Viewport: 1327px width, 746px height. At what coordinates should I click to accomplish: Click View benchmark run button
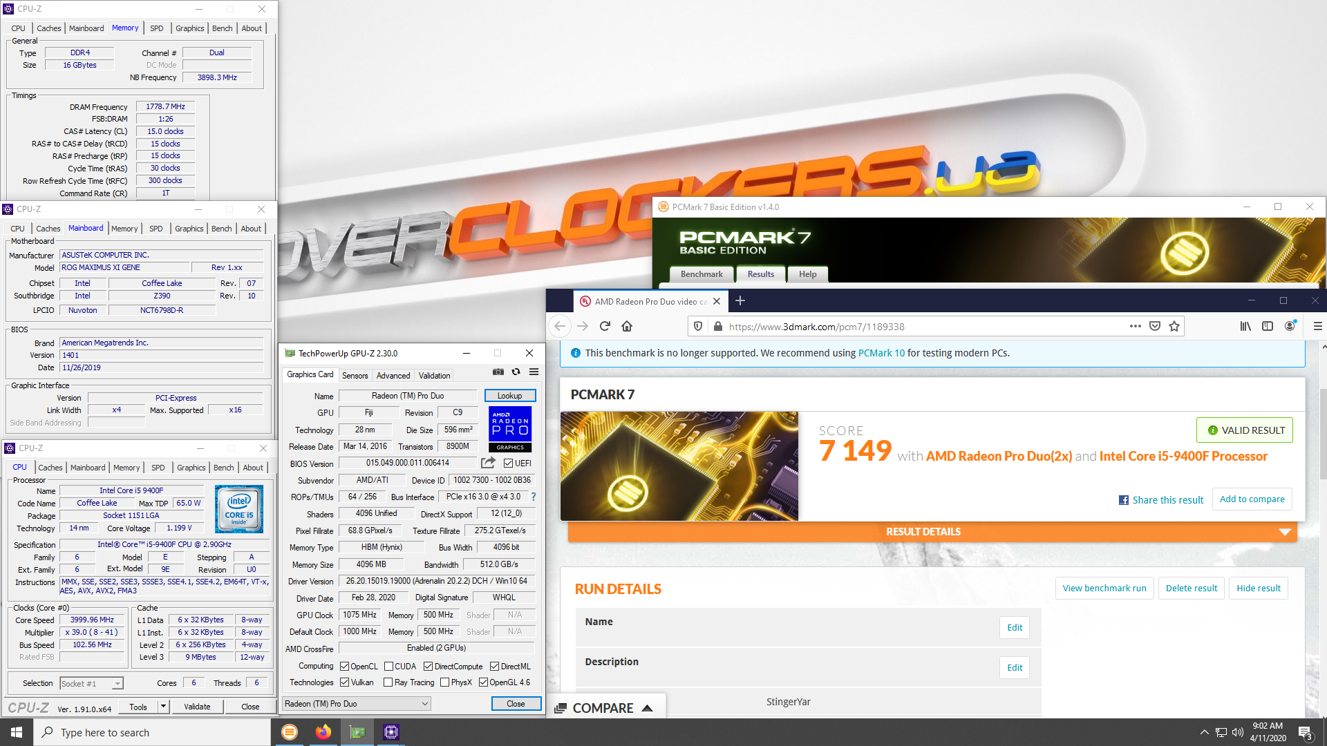coord(1104,589)
